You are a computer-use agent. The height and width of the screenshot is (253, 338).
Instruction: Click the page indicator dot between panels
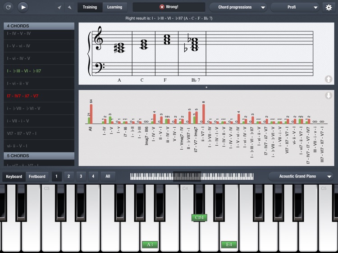click(206, 87)
